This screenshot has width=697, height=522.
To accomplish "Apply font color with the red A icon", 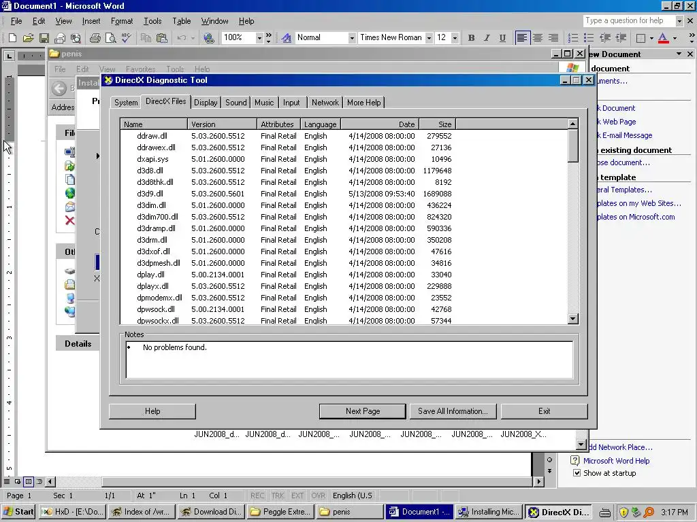I will point(663,38).
